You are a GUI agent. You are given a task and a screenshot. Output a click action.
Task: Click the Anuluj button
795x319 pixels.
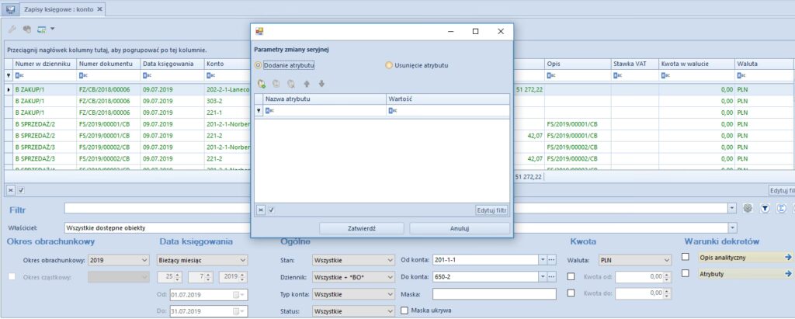coord(460,229)
